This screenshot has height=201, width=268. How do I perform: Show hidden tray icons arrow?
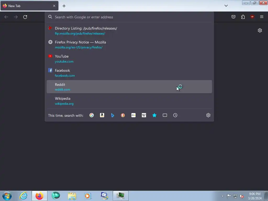[x=222, y=196]
